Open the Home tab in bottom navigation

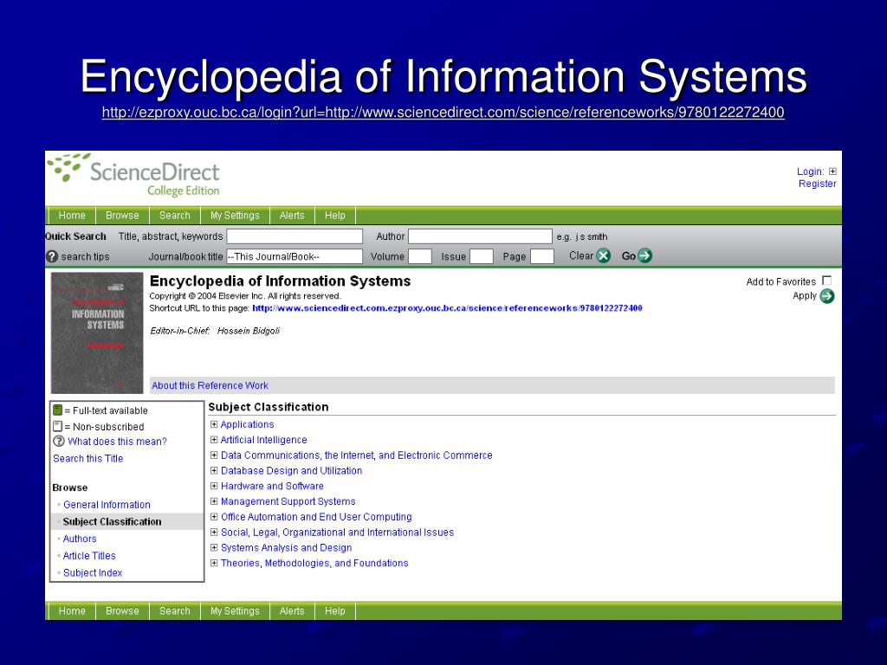coord(72,610)
